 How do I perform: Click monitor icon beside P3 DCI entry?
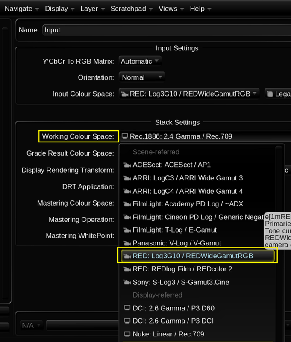127,321
